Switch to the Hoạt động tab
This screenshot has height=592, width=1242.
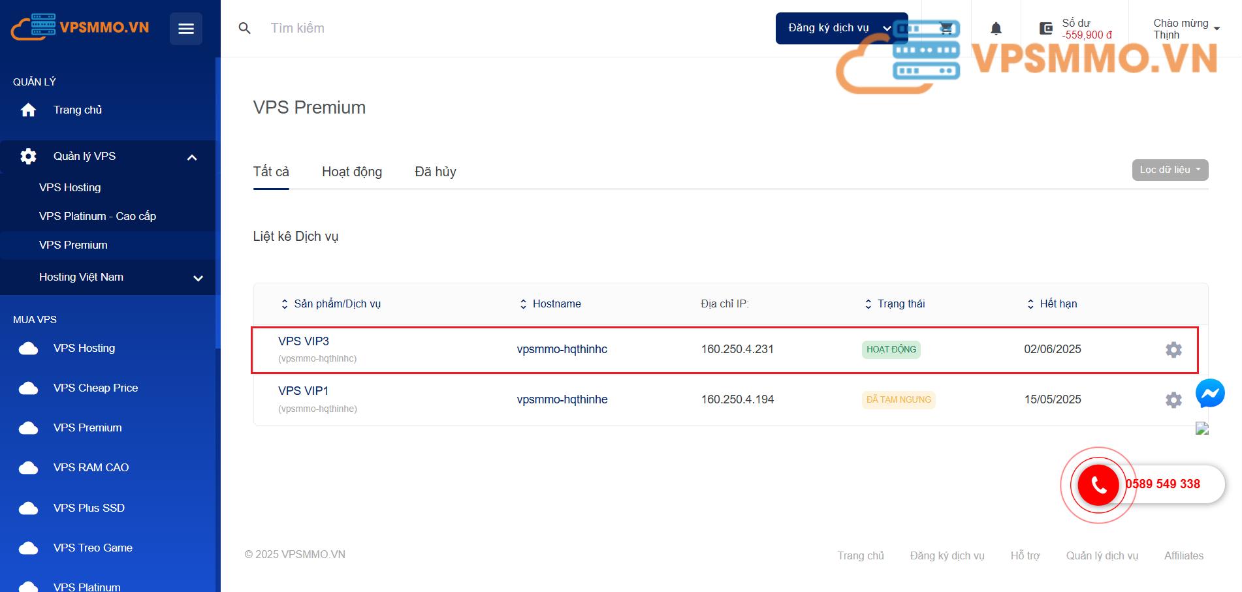pos(352,172)
